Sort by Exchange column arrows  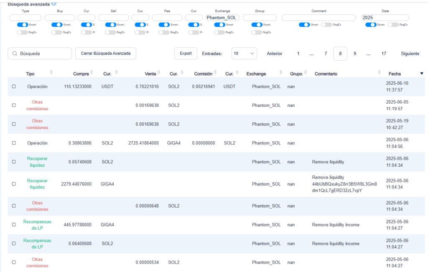click(x=281, y=72)
